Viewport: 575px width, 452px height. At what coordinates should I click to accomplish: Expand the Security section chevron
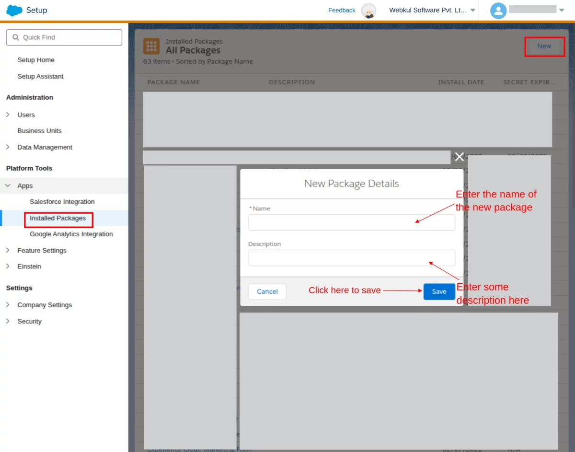tap(8, 321)
